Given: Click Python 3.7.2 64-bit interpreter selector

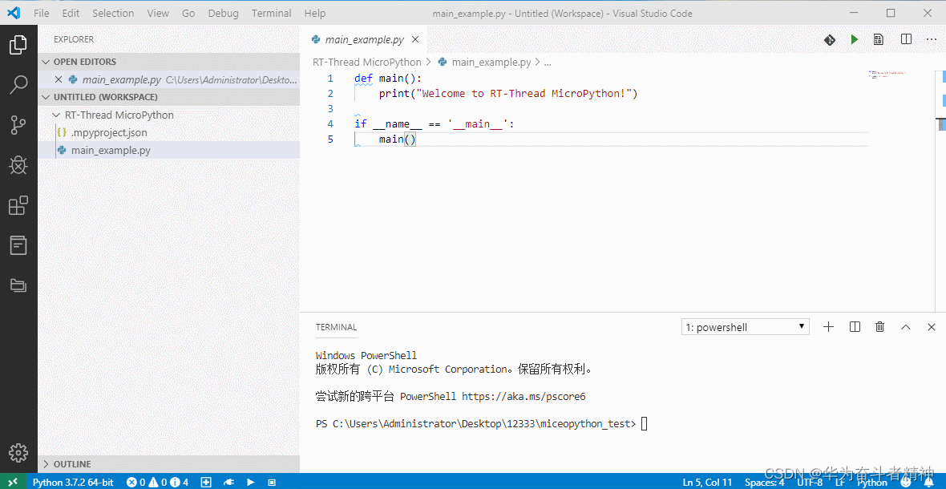Looking at the screenshot, I should coord(72,482).
